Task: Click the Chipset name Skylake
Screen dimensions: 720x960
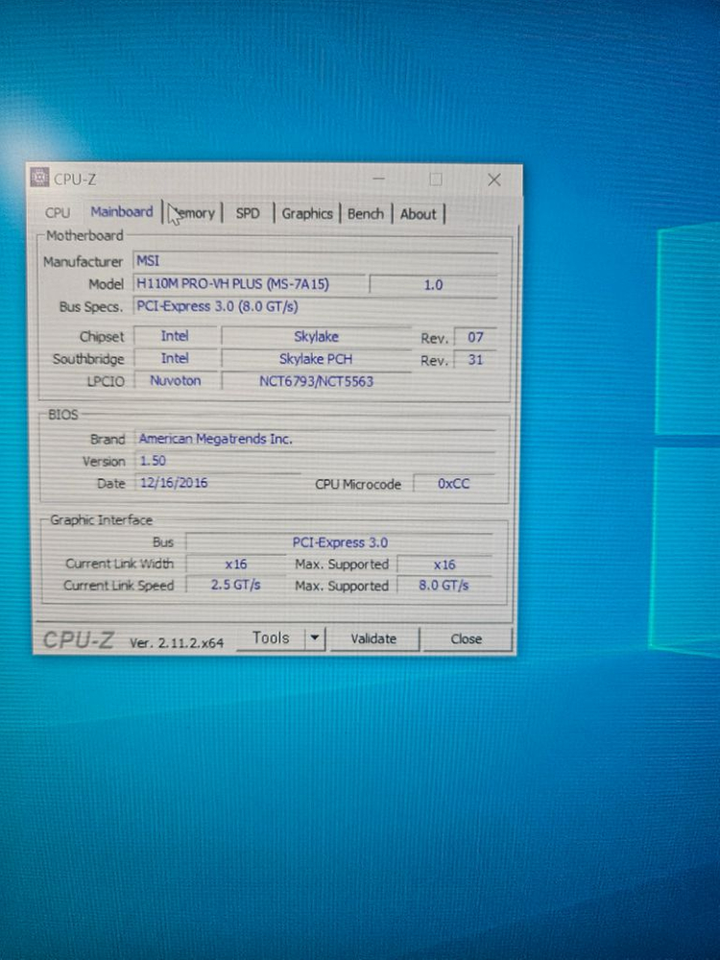Action: [x=316, y=336]
